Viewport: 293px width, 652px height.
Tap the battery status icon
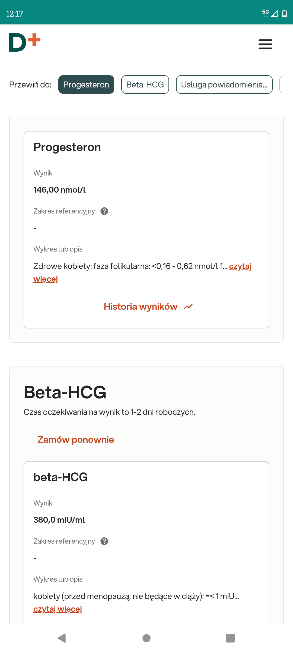point(284,13)
